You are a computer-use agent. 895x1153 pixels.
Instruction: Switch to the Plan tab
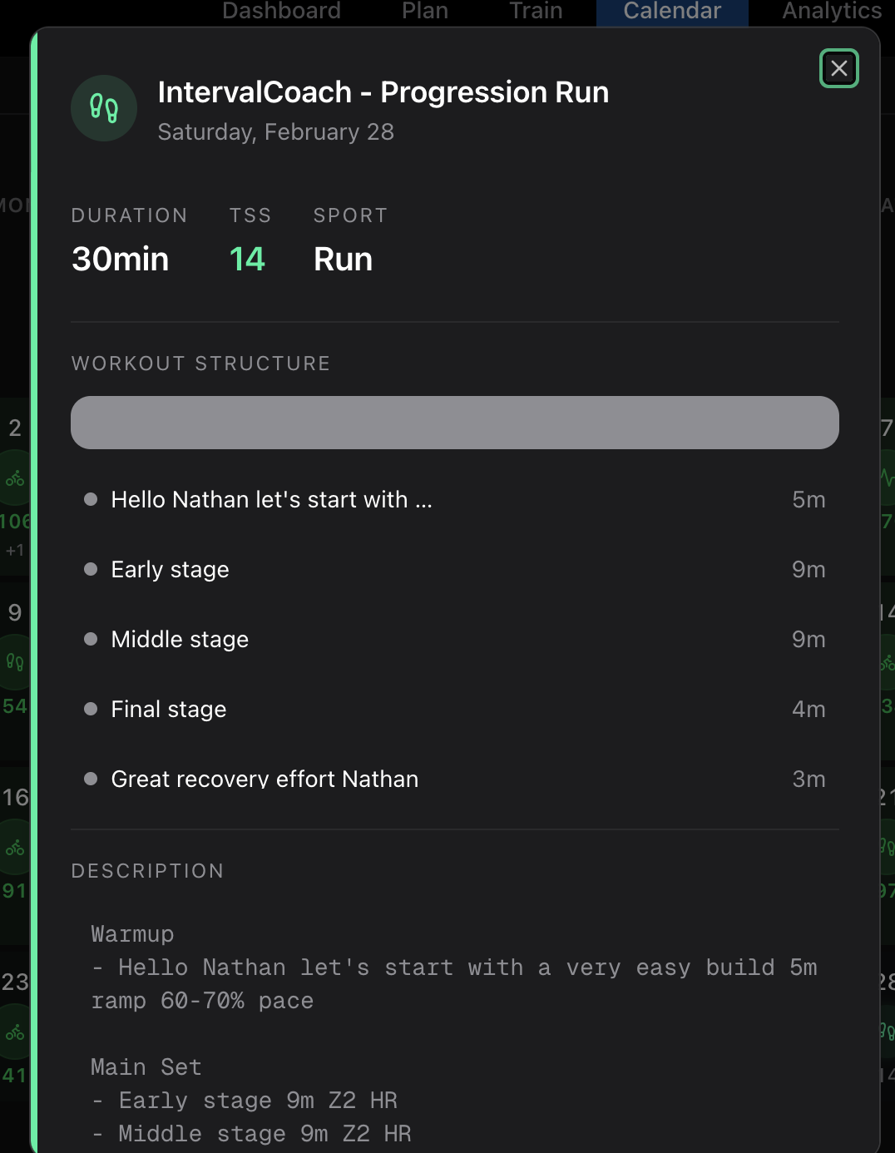(425, 11)
